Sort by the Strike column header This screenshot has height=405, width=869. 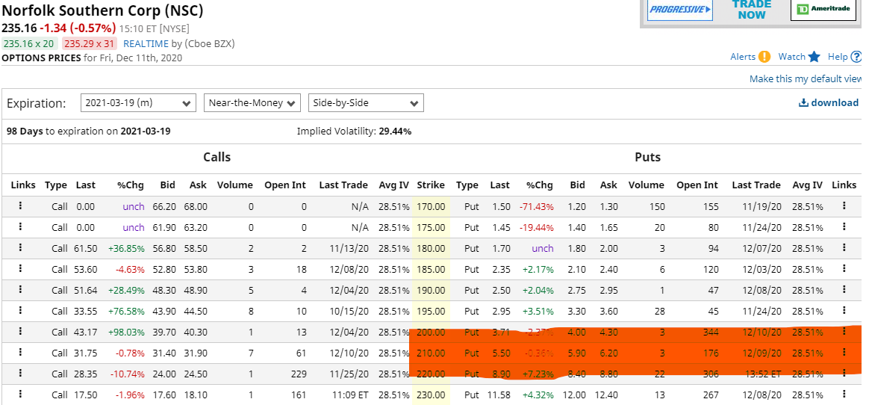[x=431, y=185]
